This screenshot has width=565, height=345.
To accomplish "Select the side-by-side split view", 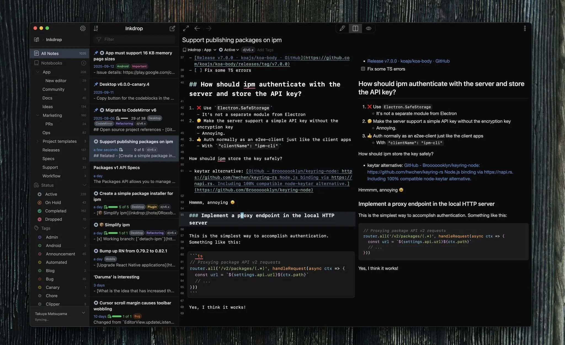I will point(355,28).
